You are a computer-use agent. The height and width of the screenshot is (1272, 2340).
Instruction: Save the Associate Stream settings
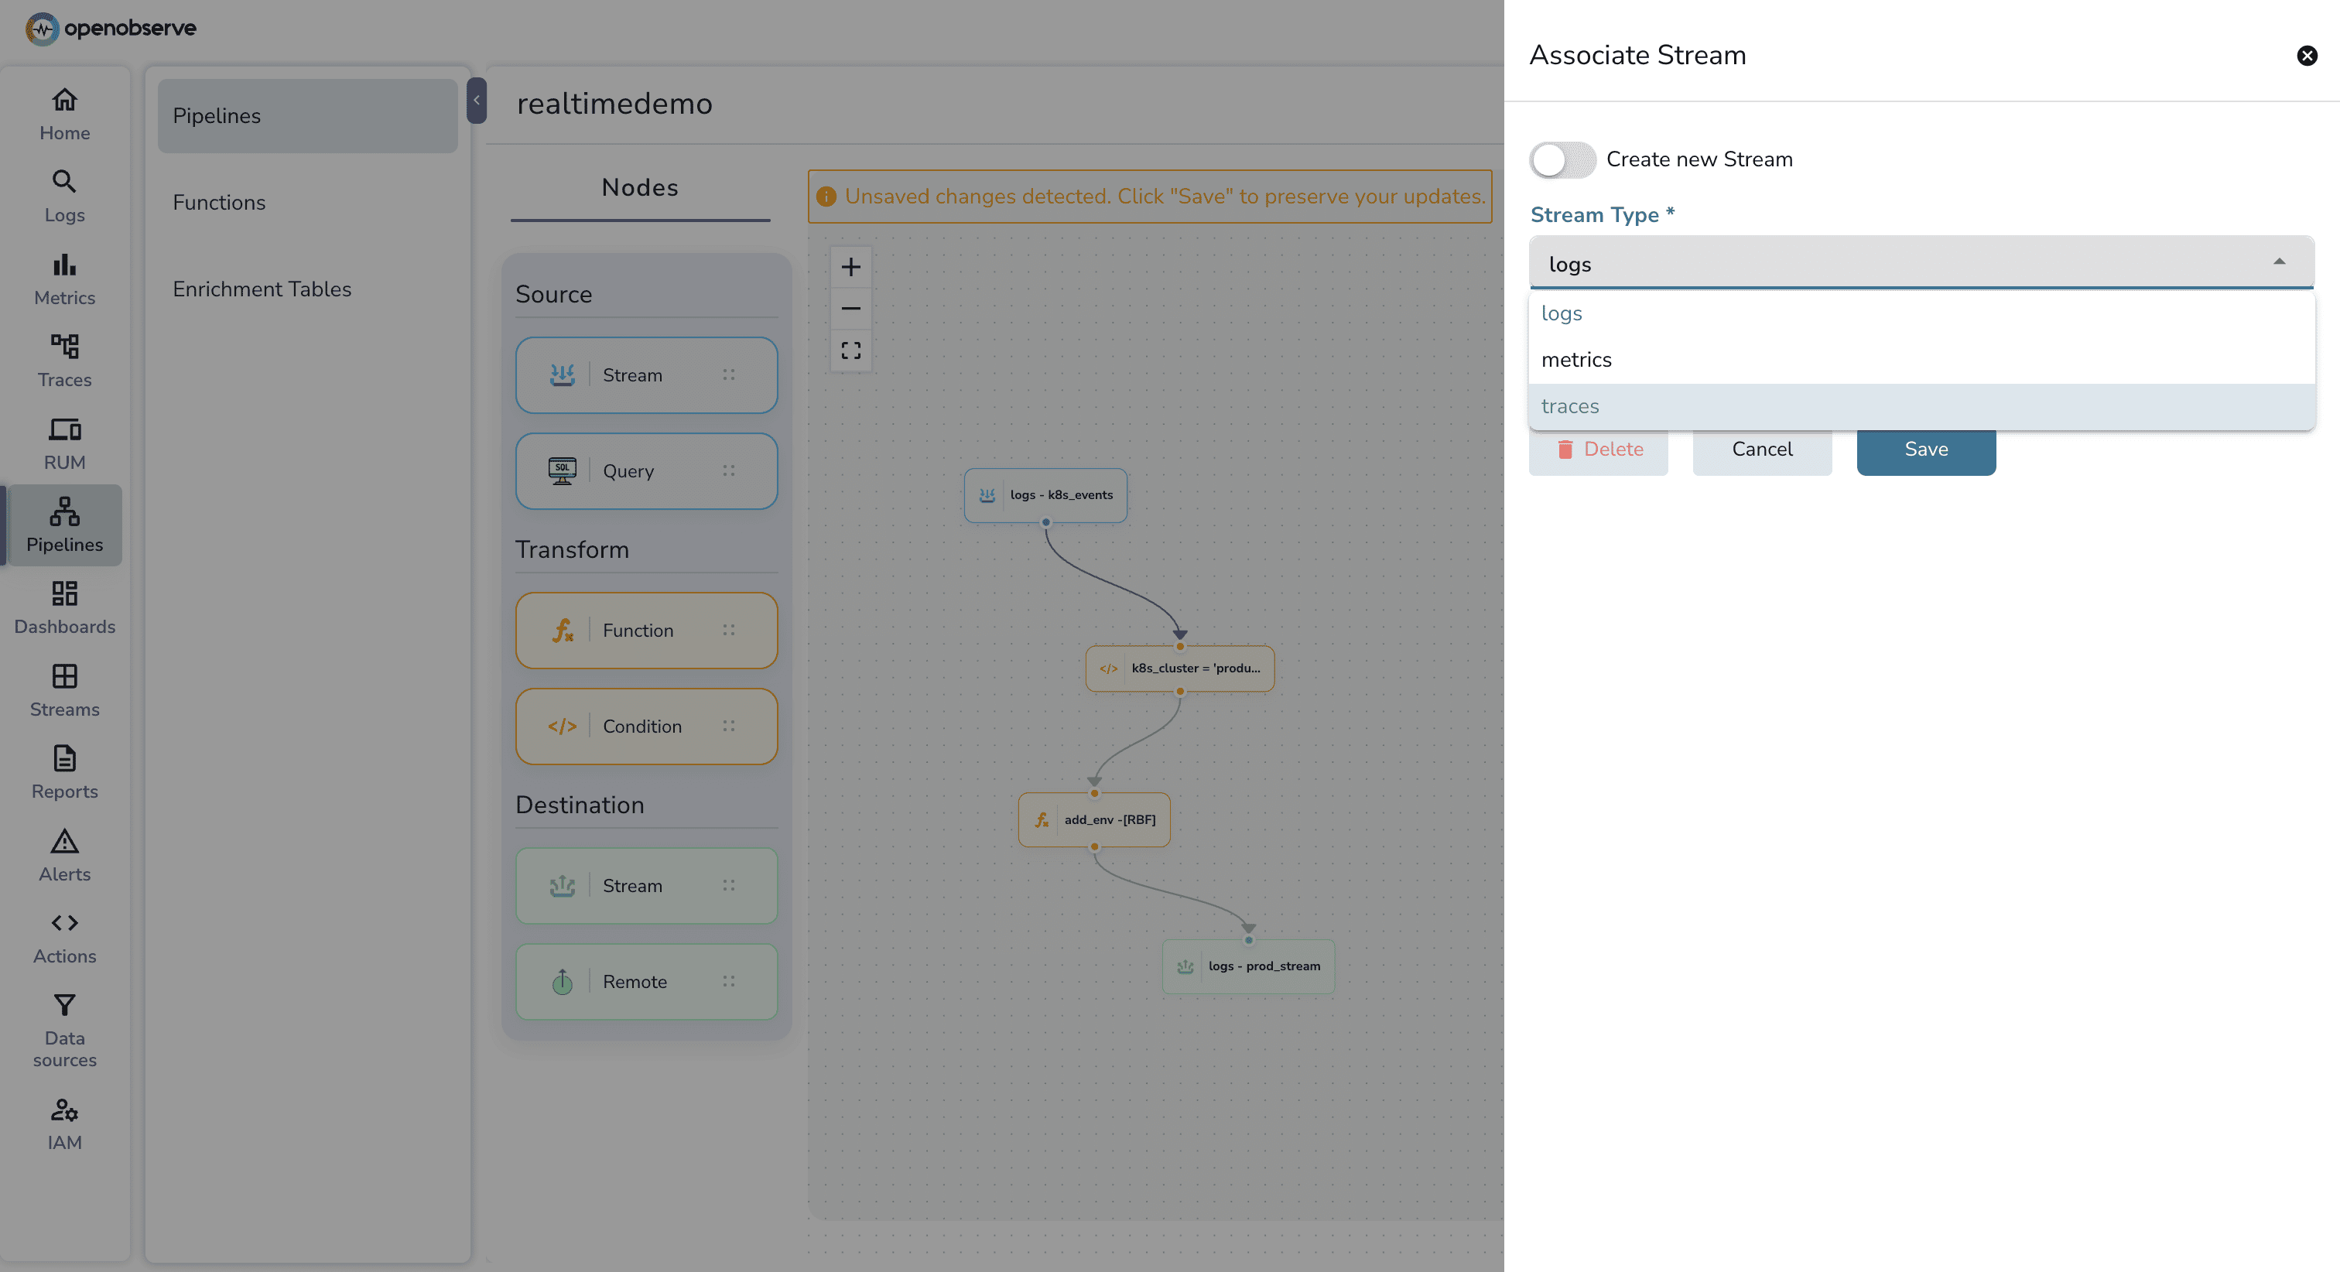tap(1926, 449)
